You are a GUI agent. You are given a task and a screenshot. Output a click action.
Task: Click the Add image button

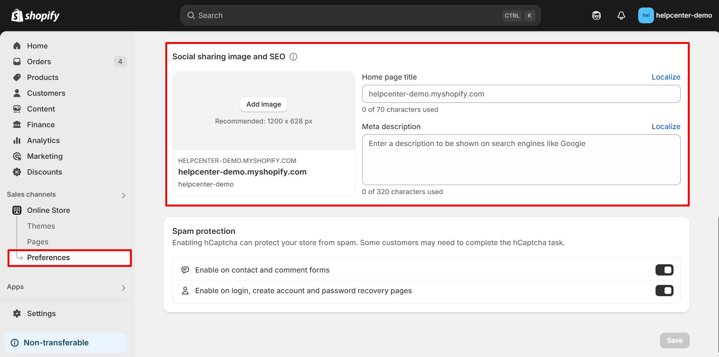263,104
